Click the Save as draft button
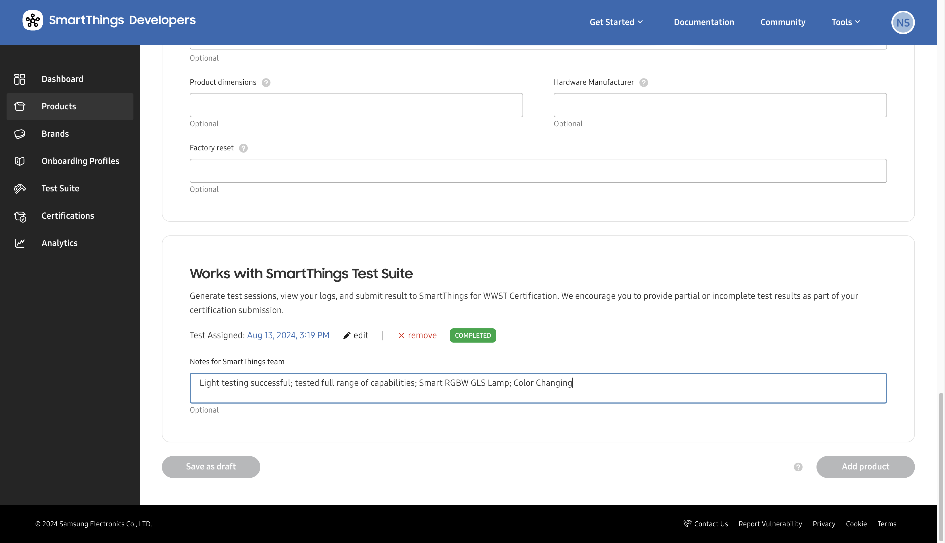 [211, 467]
